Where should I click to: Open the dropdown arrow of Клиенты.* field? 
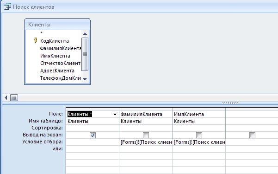point(115,115)
